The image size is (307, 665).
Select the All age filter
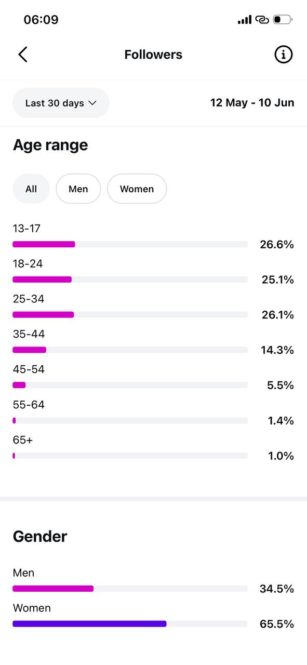pos(31,189)
